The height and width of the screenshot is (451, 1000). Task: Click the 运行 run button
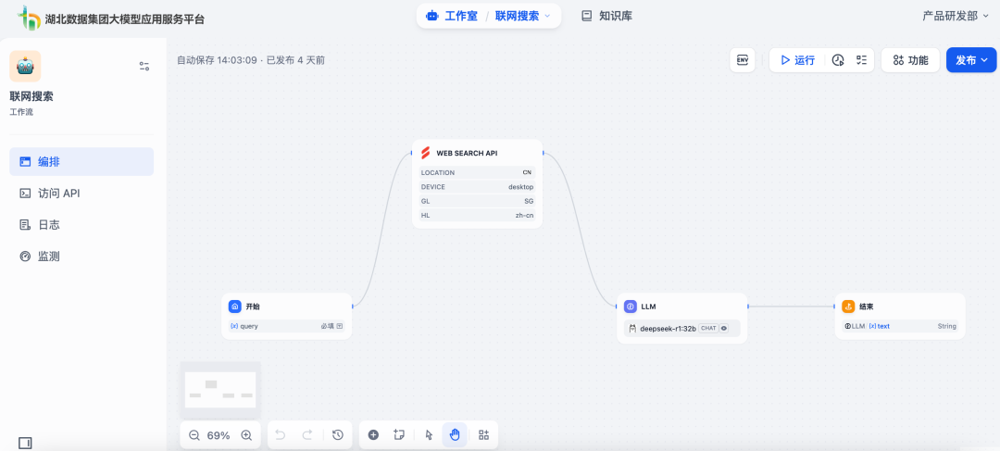pyautogui.click(x=797, y=60)
